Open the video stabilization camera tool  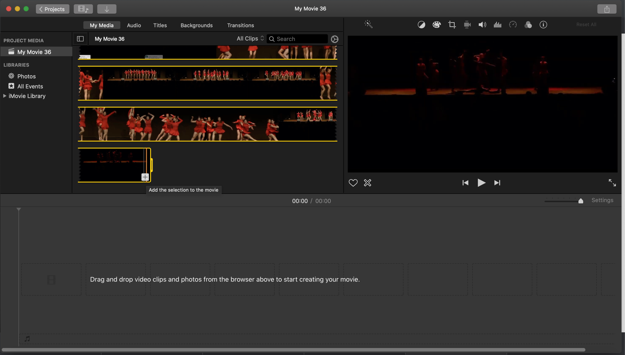[467, 25]
